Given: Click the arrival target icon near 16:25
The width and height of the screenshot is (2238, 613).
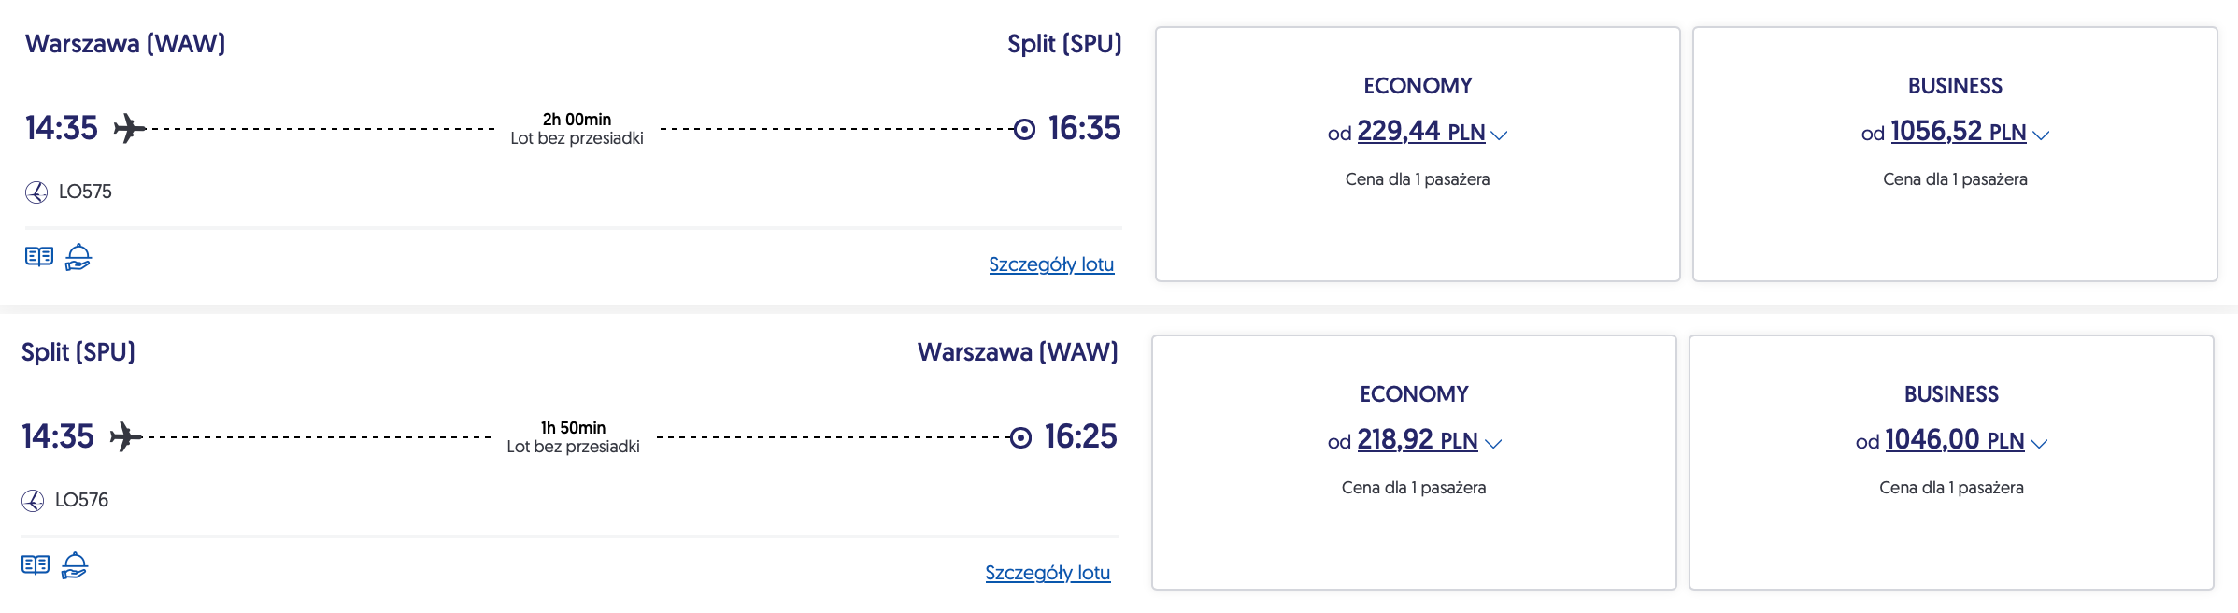Looking at the screenshot, I should [1020, 437].
